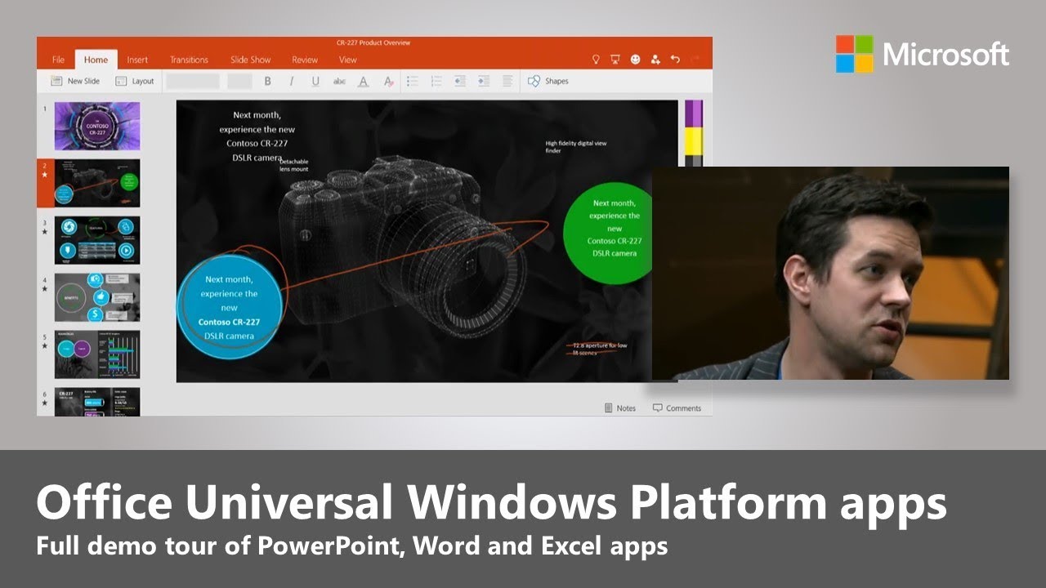
Task: Apply a numbered list
Action: click(x=436, y=81)
